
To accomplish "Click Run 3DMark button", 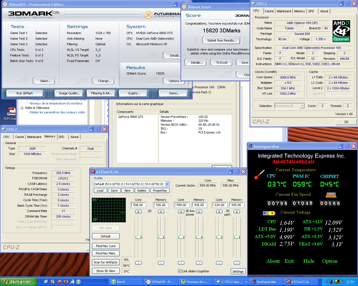I will click(x=25, y=93).
